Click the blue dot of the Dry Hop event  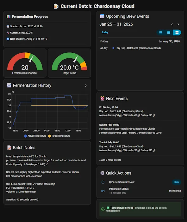(x=113, y=48)
